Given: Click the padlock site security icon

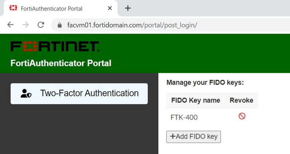Looking at the screenshot, I should 60,25.
